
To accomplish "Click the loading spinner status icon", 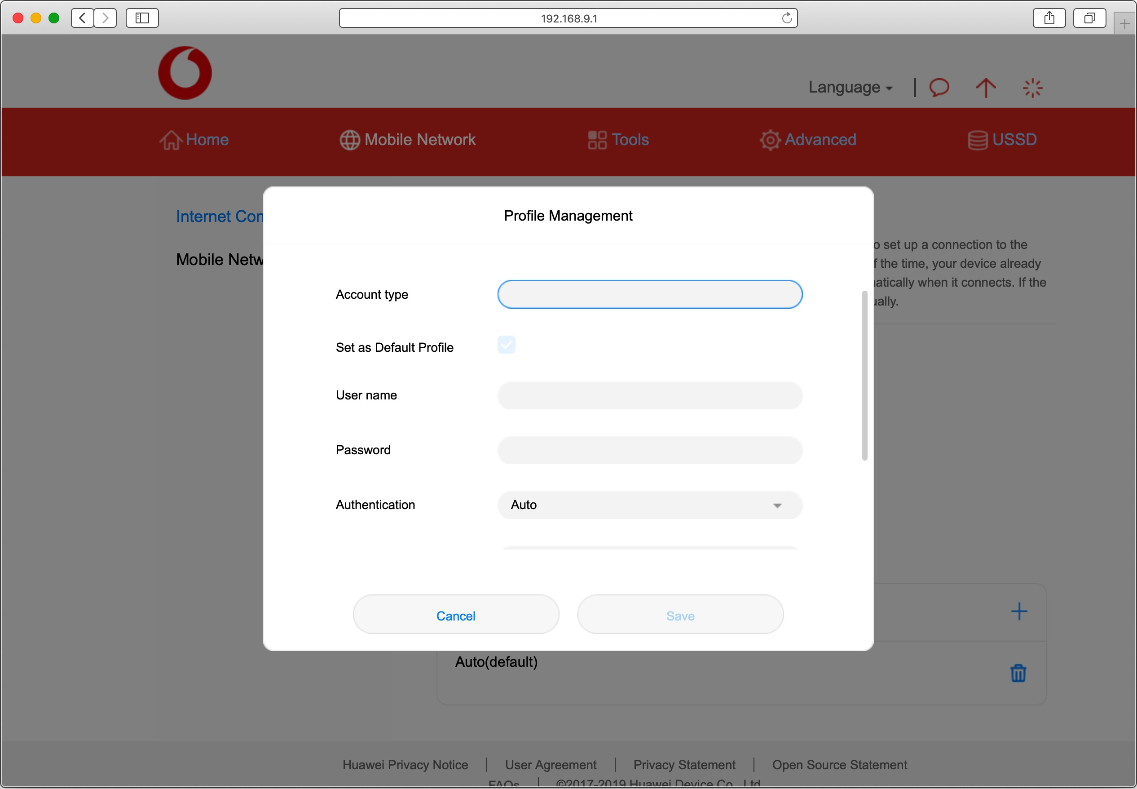I will 1032,88.
